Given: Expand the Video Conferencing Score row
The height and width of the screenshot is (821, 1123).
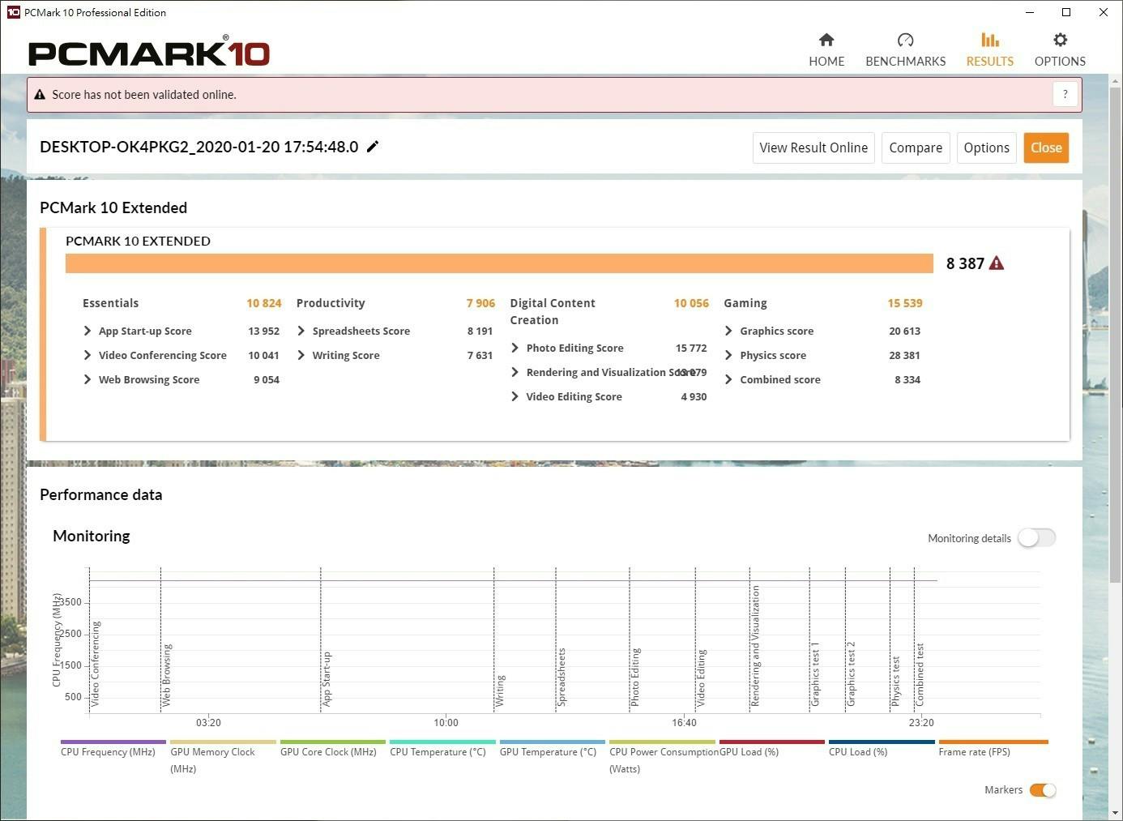Looking at the screenshot, I should point(88,355).
